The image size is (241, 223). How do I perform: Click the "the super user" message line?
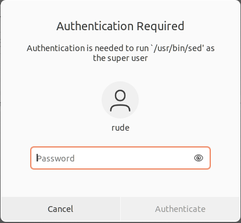coord(120,58)
